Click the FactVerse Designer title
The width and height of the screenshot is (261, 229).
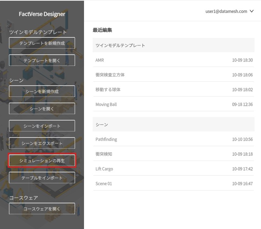coord(42,14)
